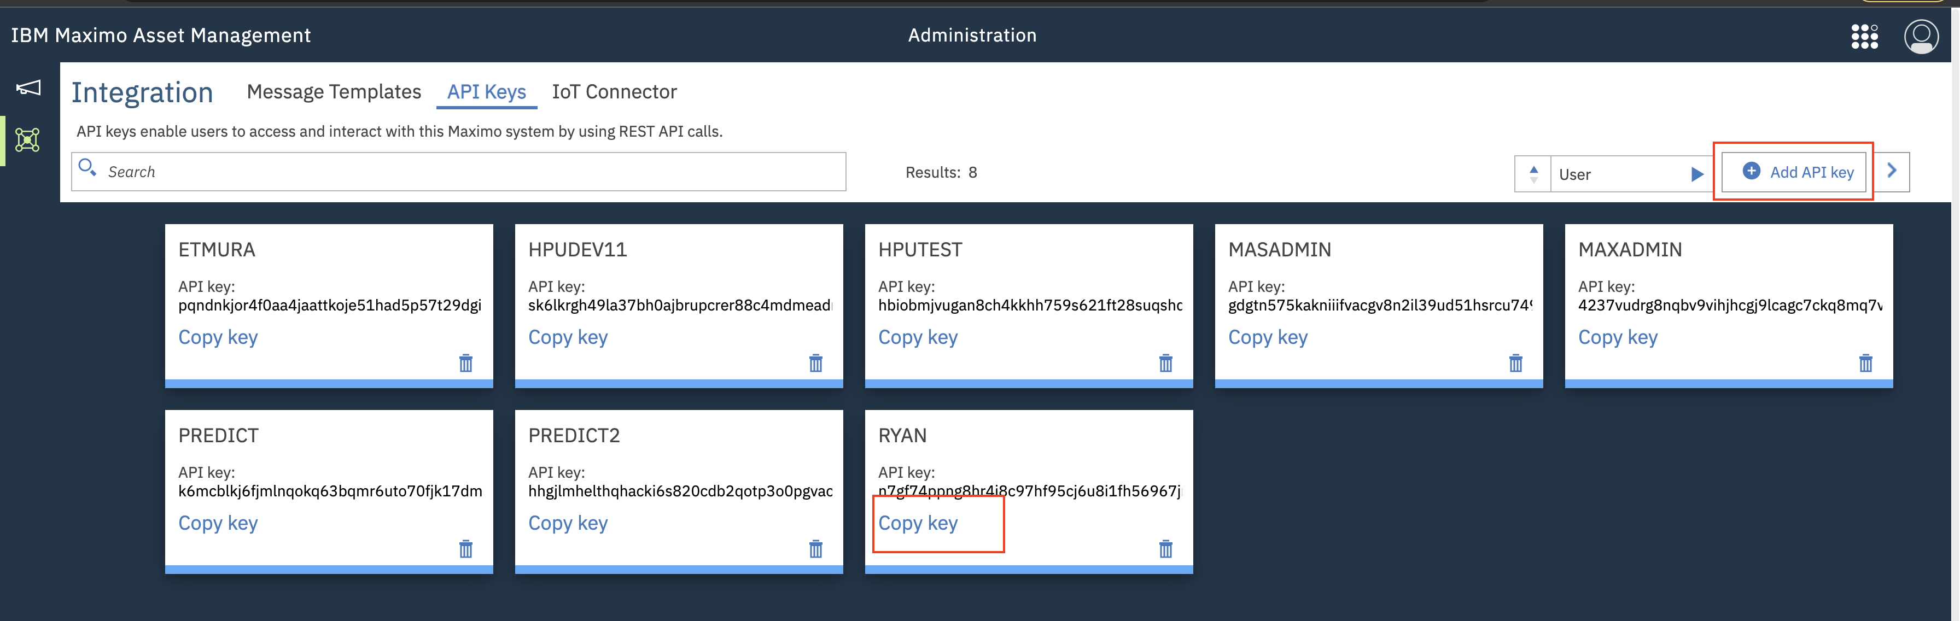
Task: Select HPUDEV11 key text starting sk6lkrgh
Action: 679,305
